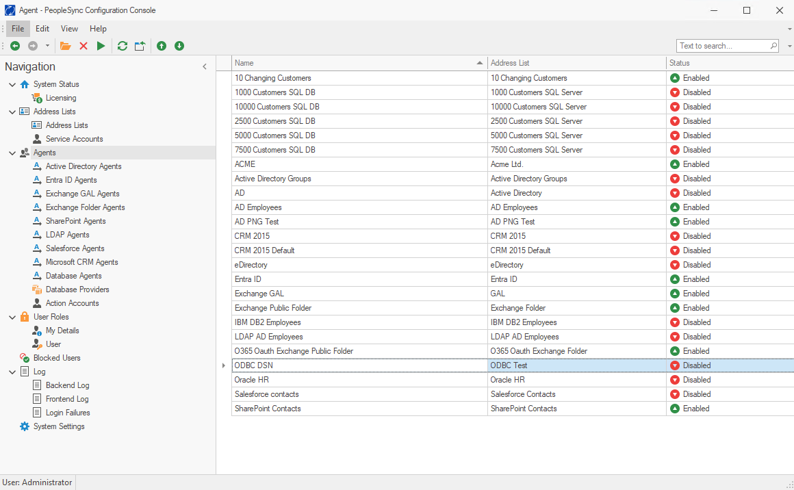Click the Disabled status icon for eDirectory
Image resolution: width=794 pixels, height=490 pixels.
click(674, 266)
